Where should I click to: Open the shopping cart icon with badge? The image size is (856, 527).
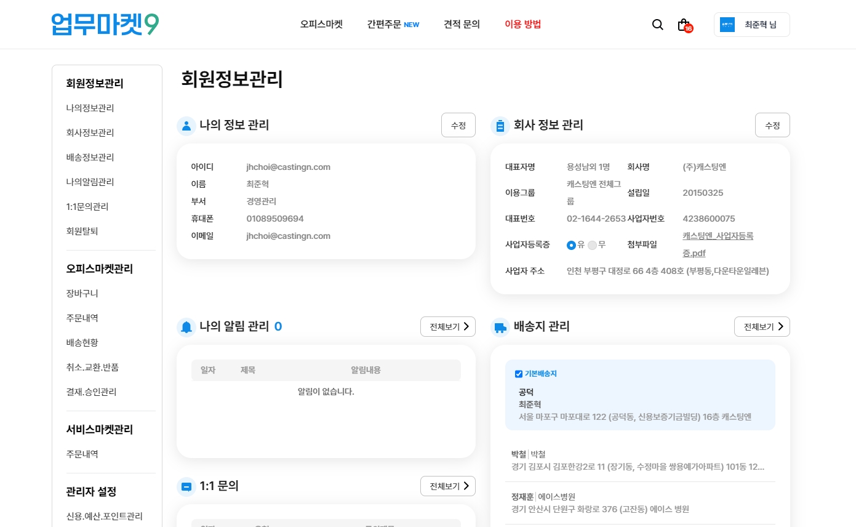click(684, 25)
